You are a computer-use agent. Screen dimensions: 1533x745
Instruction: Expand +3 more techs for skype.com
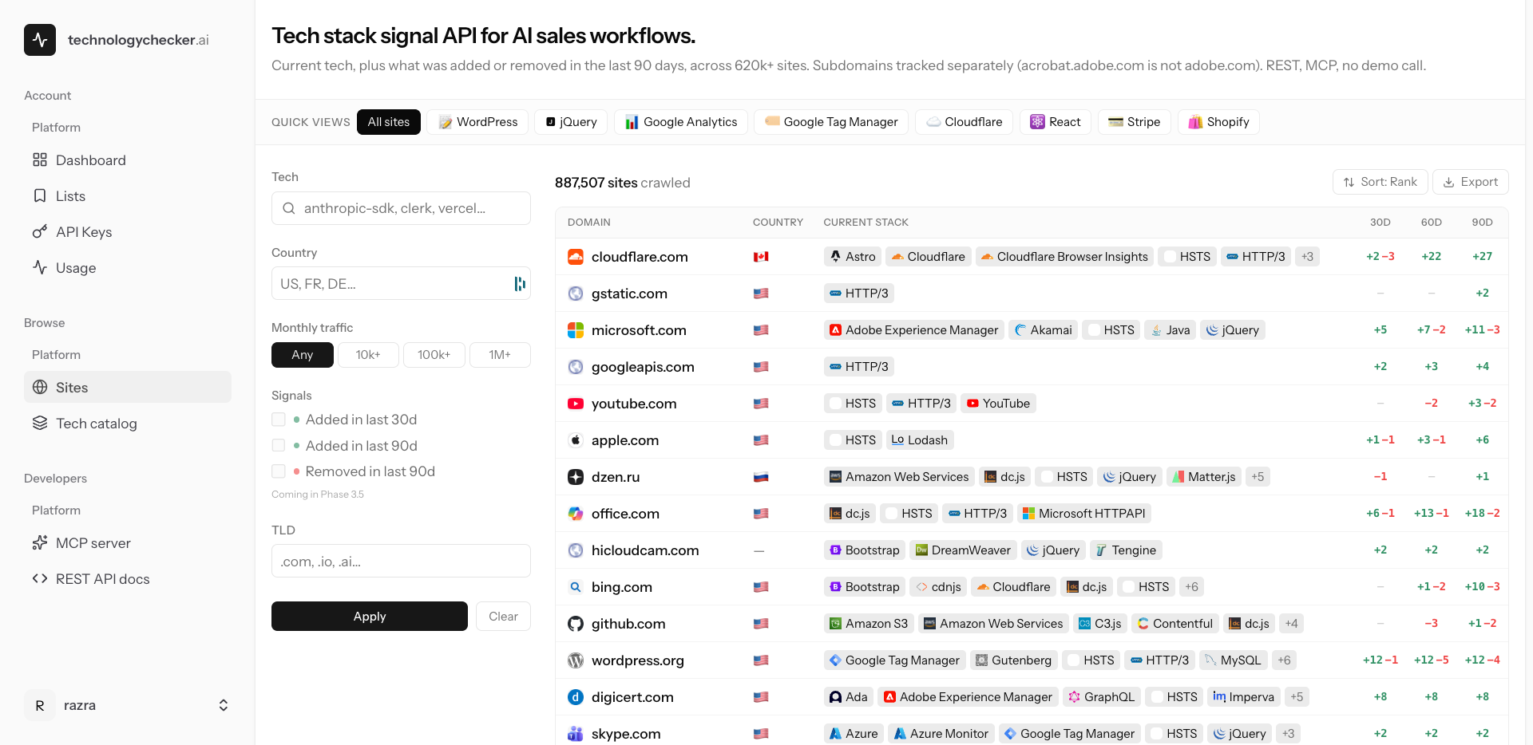point(1289,734)
